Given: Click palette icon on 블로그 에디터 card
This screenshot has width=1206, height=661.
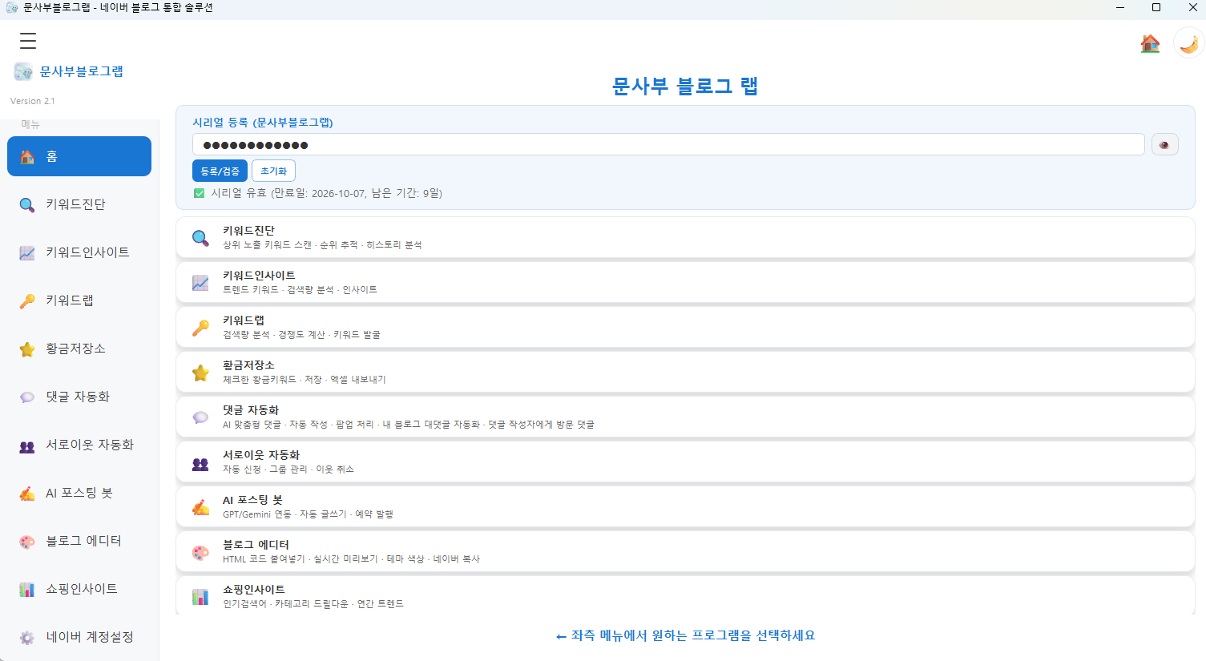Looking at the screenshot, I should point(200,552).
